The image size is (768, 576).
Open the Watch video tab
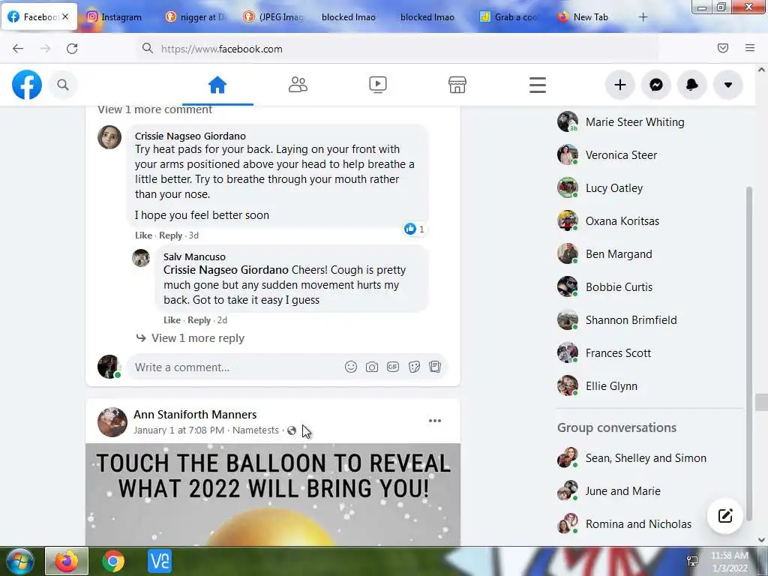tap(378, 85)
